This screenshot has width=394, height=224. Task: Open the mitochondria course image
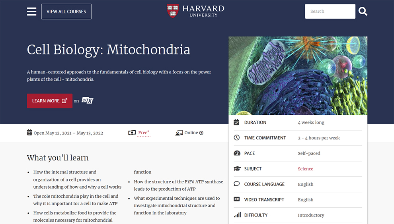pyautogui.click(x=298, y=75)
